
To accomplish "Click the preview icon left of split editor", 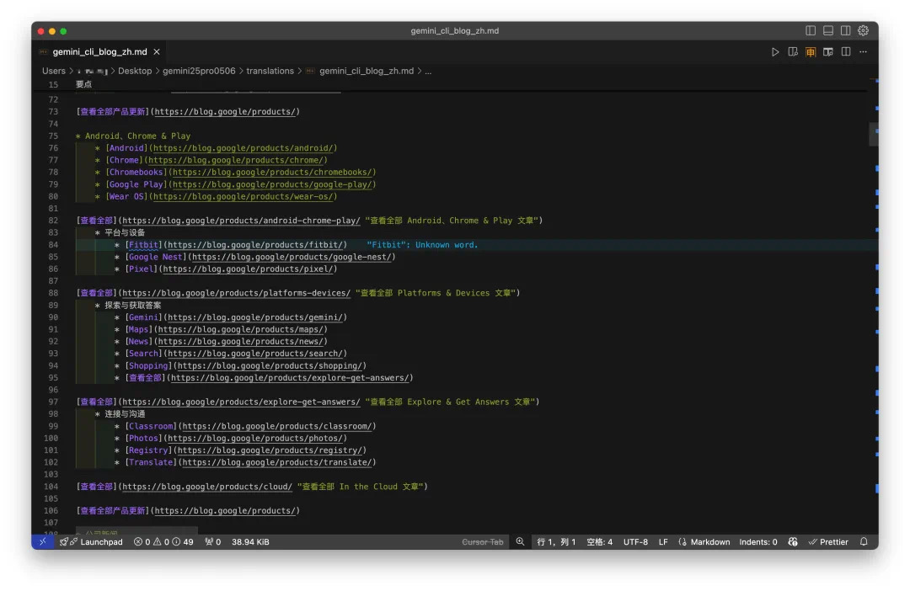I will (x=828, y=51).
